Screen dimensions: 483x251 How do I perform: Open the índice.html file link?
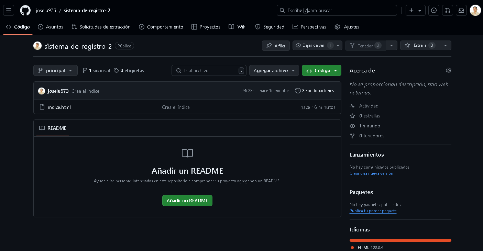point(59,107)
